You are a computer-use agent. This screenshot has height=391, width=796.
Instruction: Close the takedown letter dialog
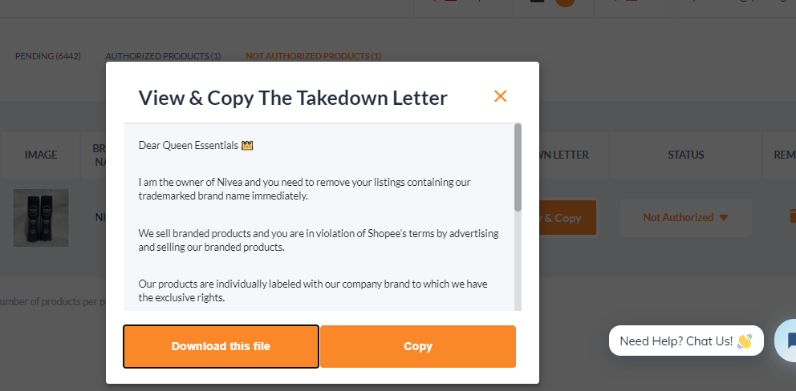500,96
